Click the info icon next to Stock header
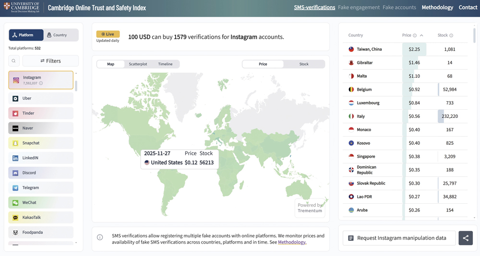 451,35
